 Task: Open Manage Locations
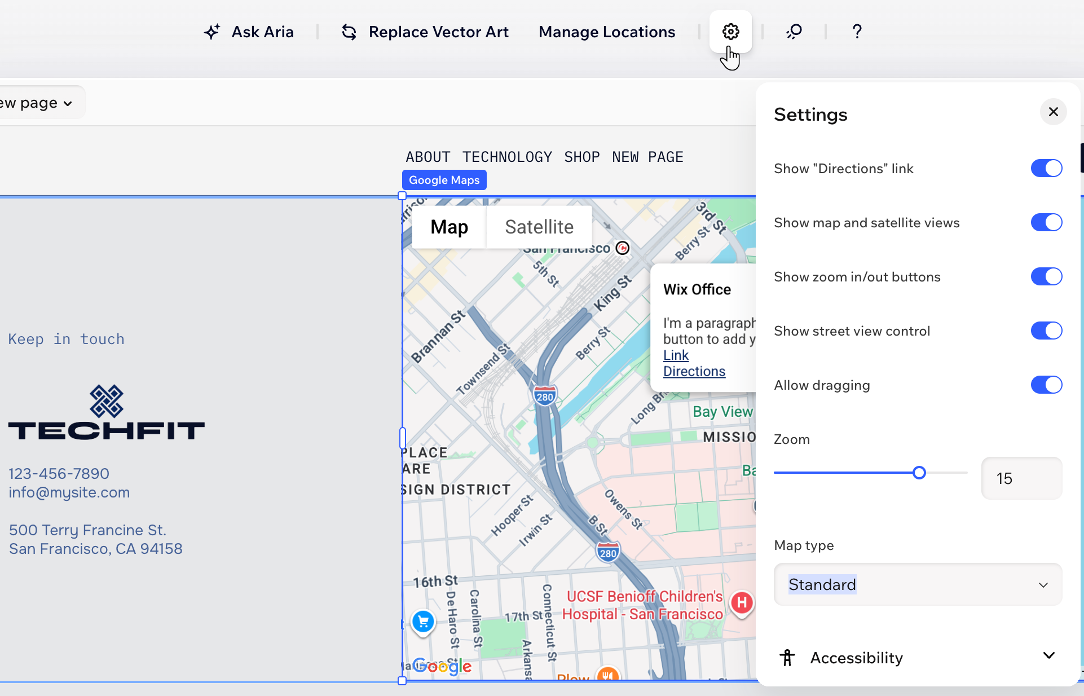pos(606,32)
